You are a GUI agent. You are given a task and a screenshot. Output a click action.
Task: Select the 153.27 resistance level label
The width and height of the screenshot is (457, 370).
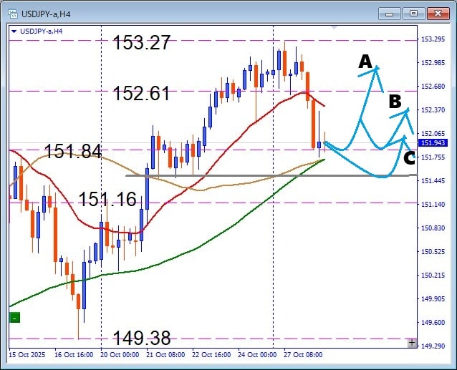coord(142,43)
